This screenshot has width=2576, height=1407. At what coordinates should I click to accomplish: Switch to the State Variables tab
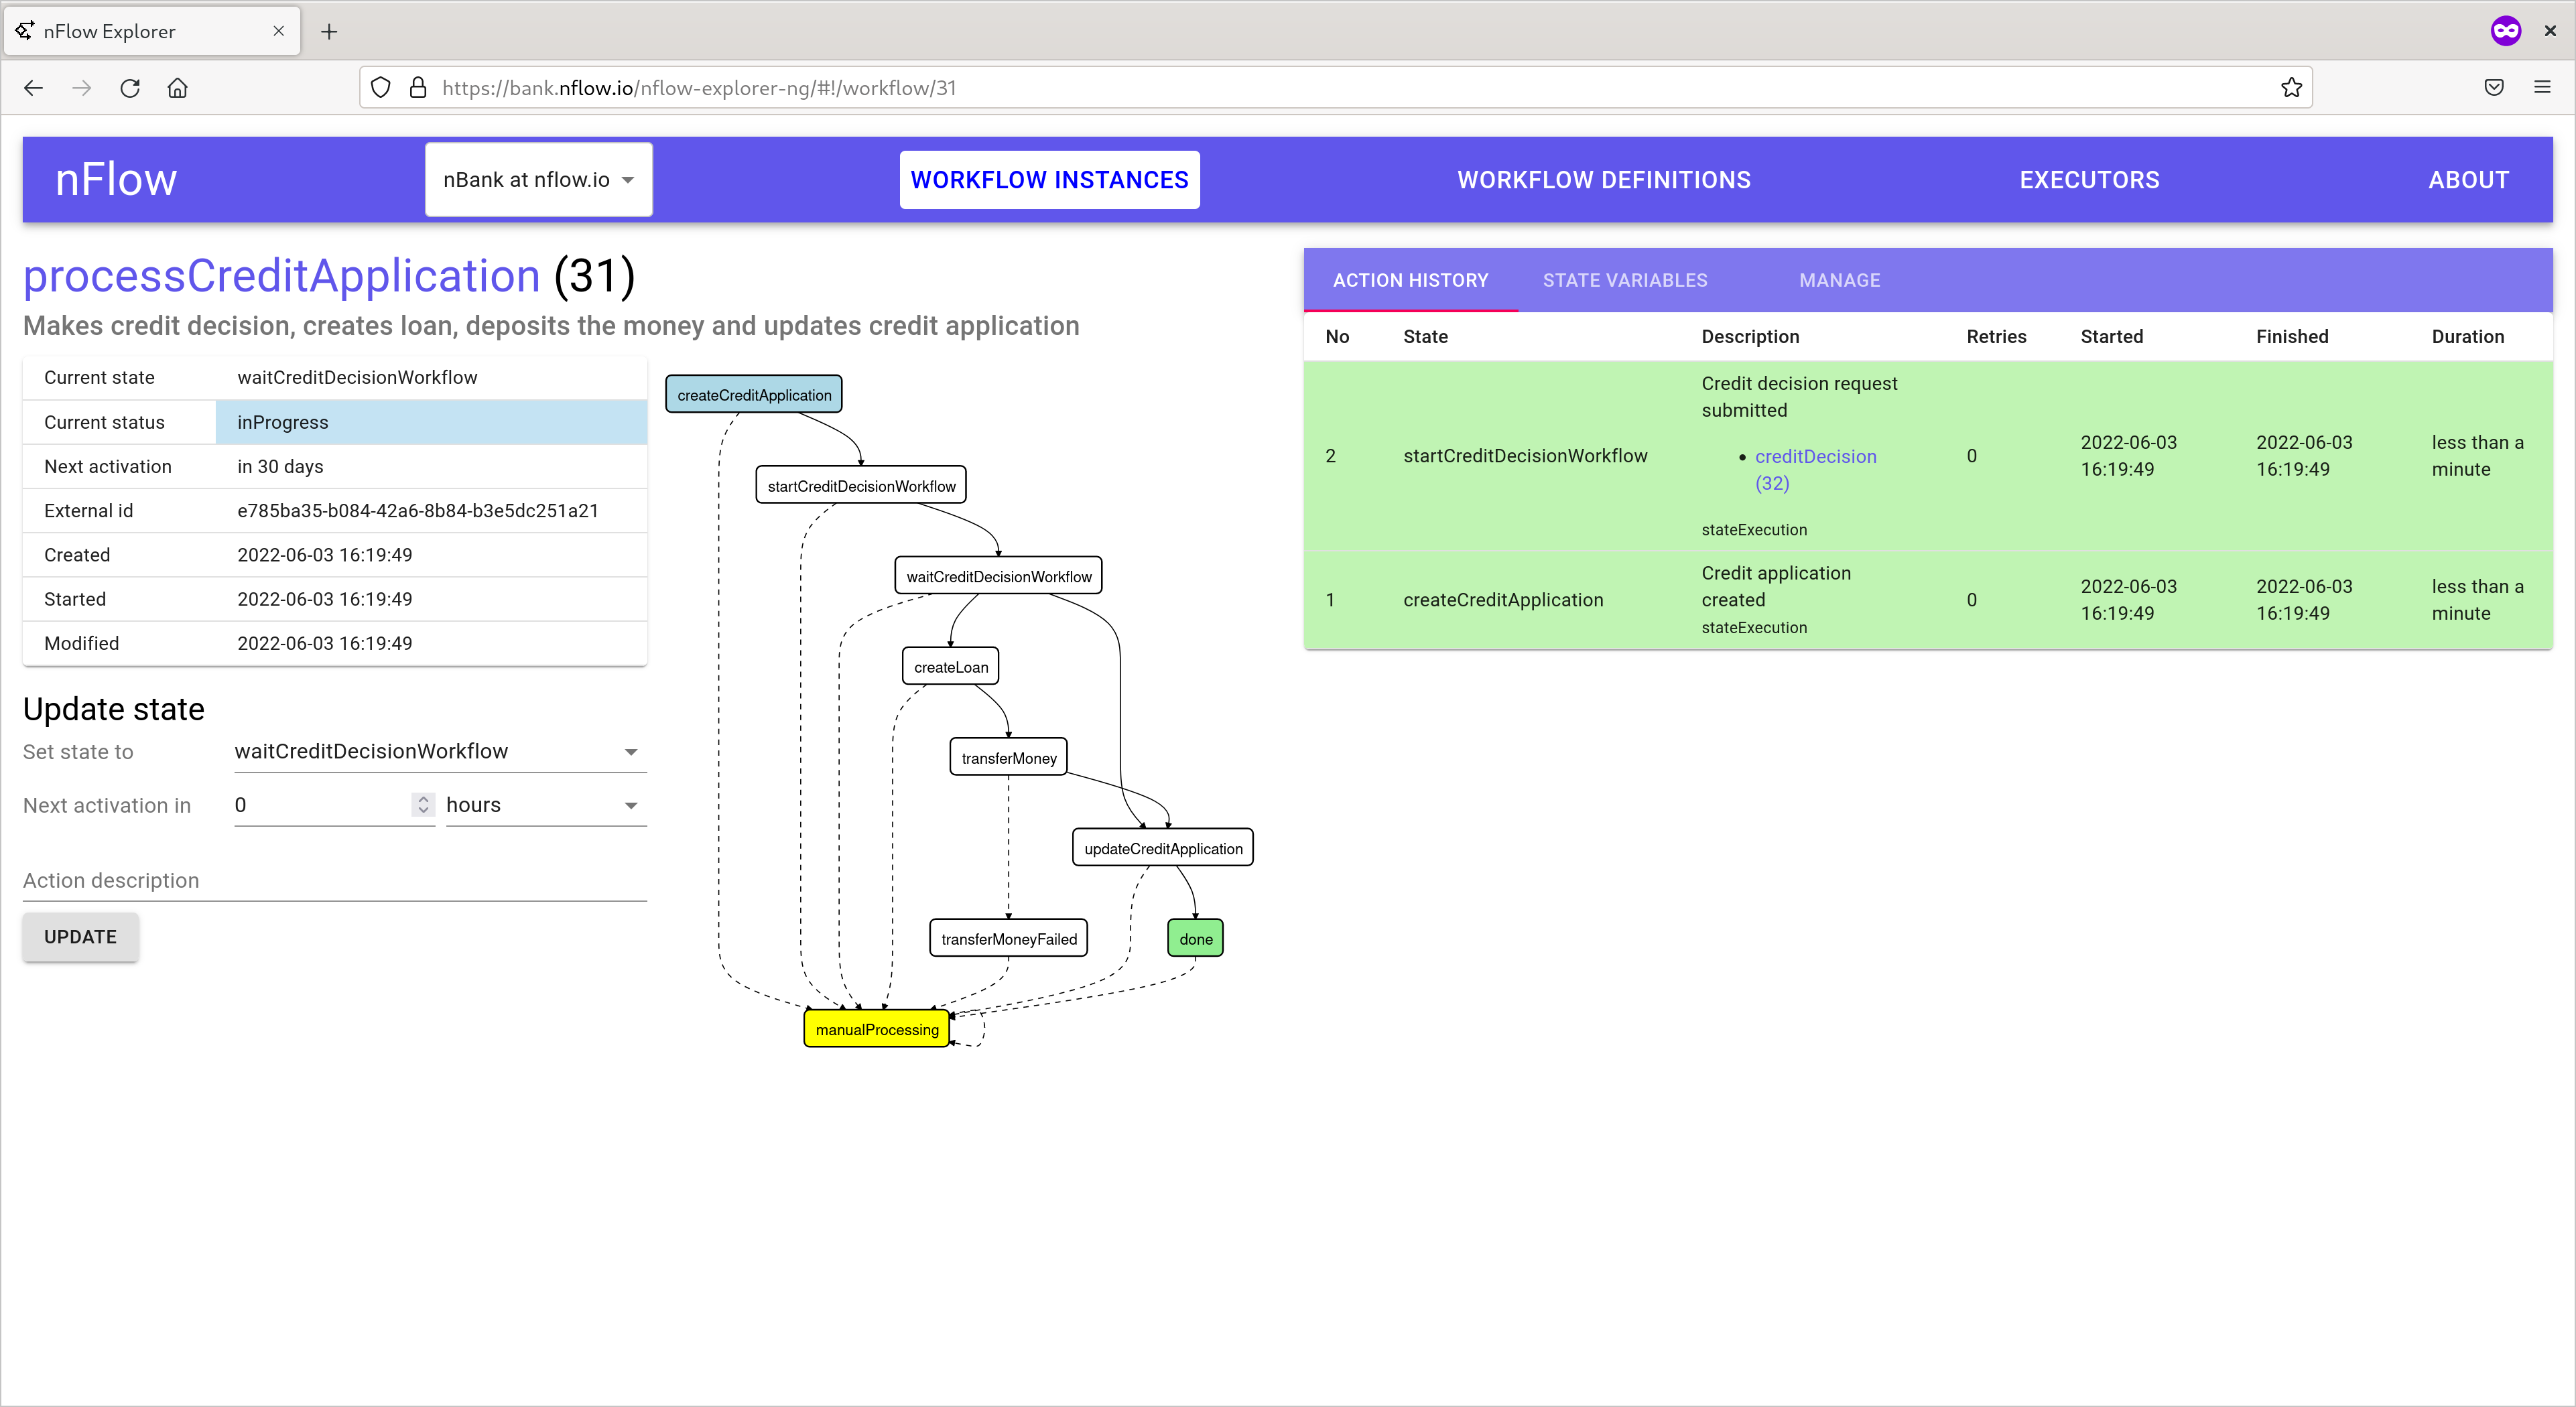1625,281
